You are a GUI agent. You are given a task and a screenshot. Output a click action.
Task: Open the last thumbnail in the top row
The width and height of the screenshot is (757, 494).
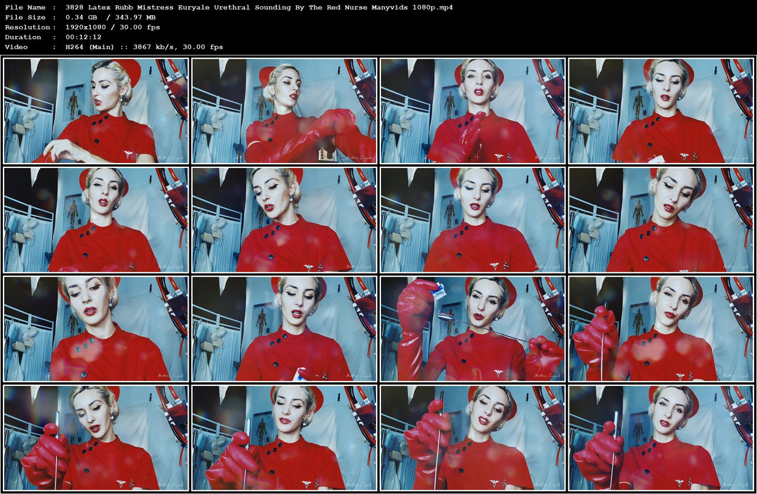tap(661, 110)
